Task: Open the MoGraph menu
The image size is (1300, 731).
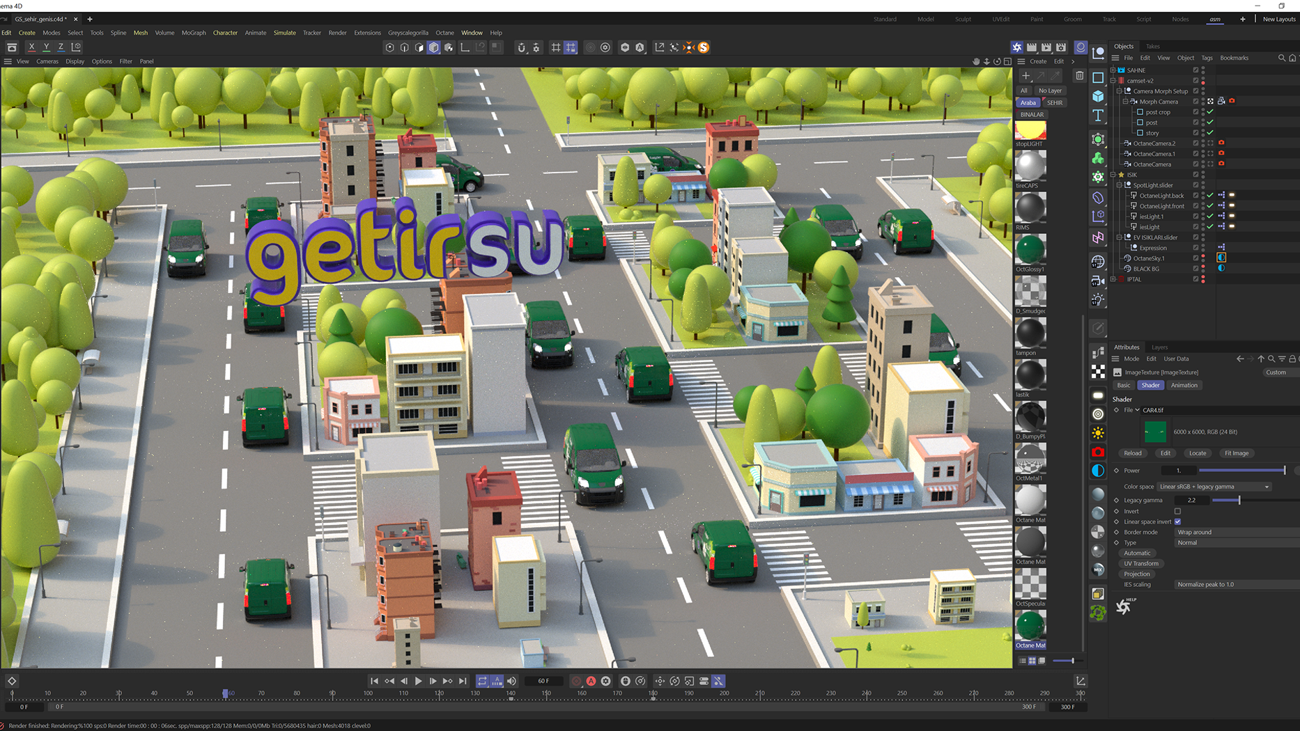Action: (x=194, y=33)
